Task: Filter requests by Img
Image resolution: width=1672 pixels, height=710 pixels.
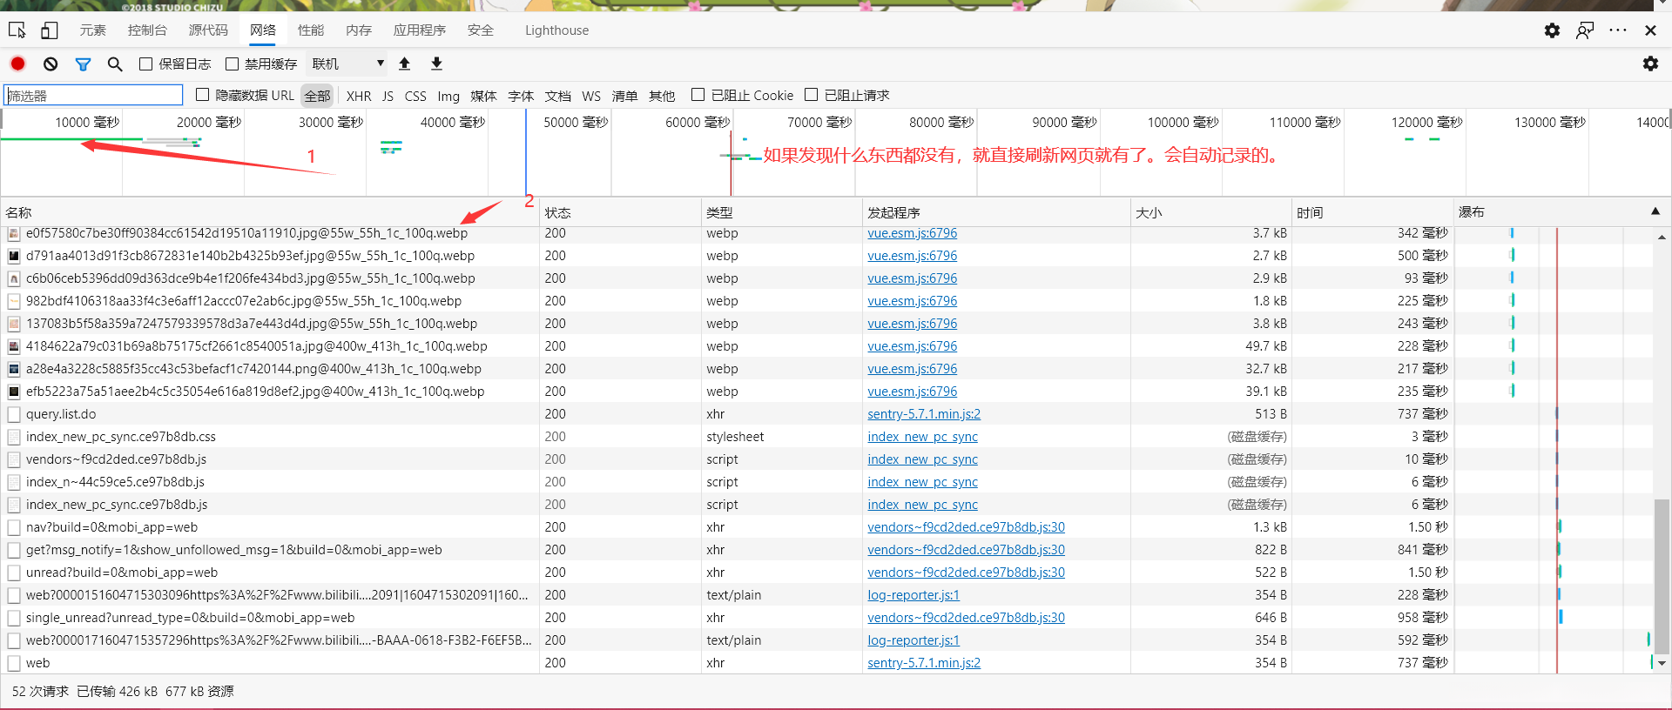Action: [x=448, y=96]
